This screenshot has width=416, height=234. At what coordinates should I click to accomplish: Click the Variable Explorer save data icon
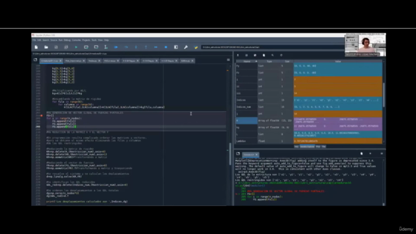click(246, 55)
